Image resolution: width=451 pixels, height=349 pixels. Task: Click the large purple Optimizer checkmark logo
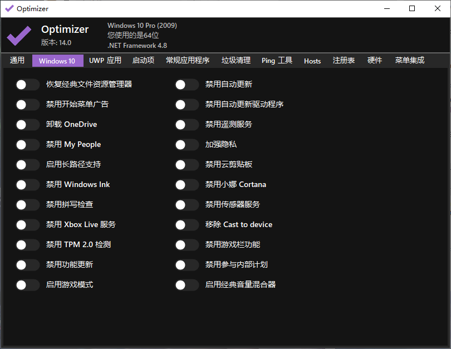[x=19, y=36]
